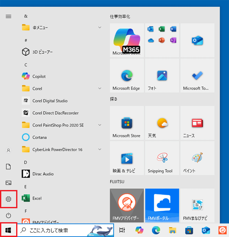The width and height of the screenshot is (229, 237).
Task: Open the Microsoft Edge tile
Action: pyautogui.click(x=127, y=75)
